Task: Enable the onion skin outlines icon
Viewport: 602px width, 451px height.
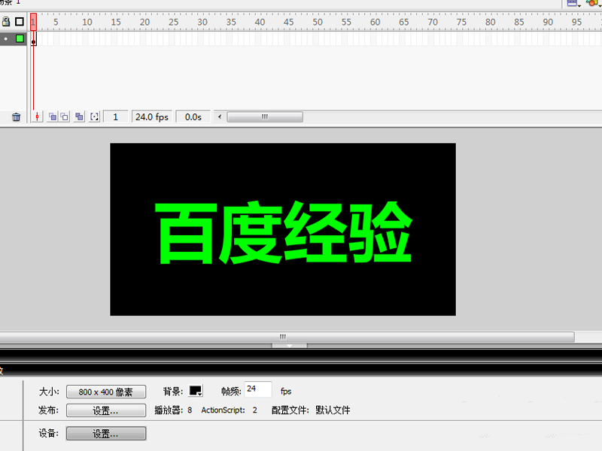Action: [x=65, y=117]
